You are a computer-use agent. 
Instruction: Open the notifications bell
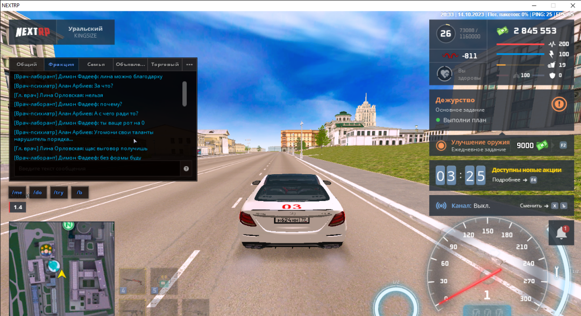pos(561,233)
